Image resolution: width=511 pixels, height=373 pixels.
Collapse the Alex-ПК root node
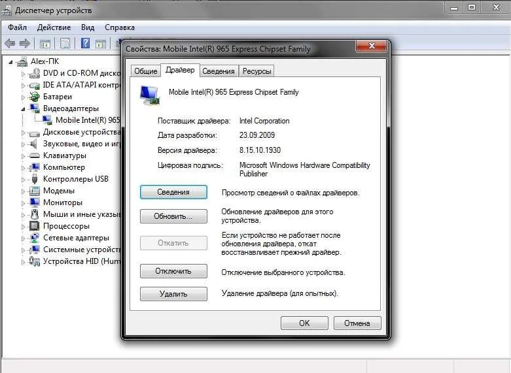11,62
